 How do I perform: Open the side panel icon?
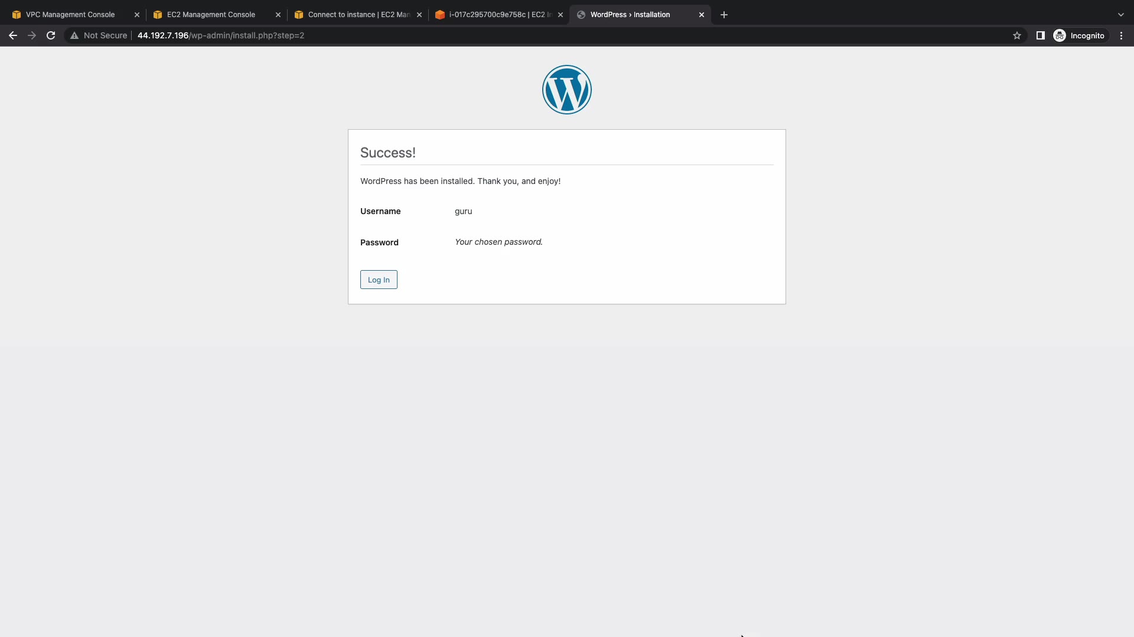click(1040, 35)
